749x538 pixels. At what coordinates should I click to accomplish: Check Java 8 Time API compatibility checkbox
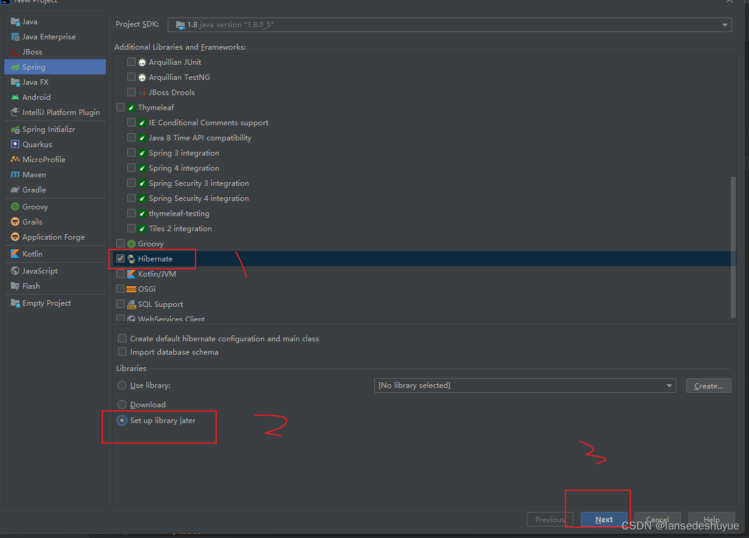pyautogui.click(x=131, y=137)
